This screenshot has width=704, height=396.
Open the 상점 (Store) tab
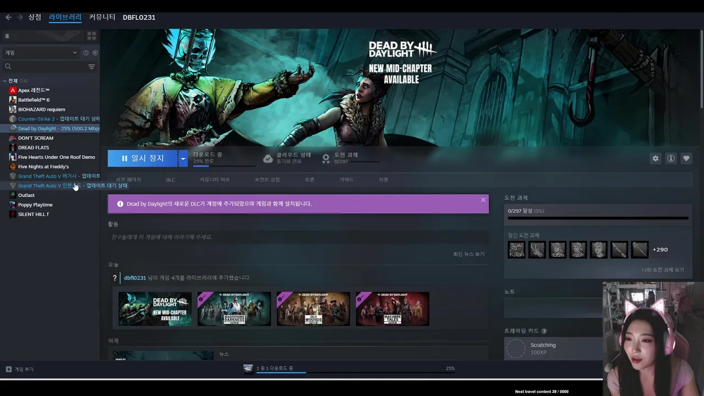click(x=35, y=17)
